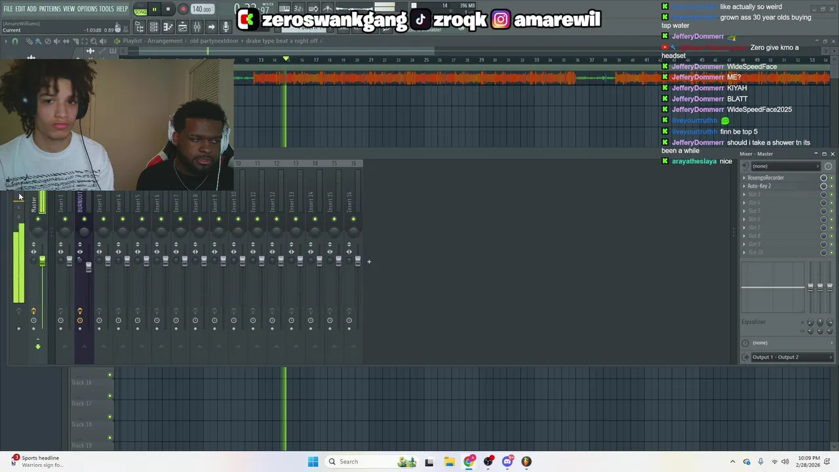Toggle the countdown before recording icon
The width and height of the screenshot is (839, 472).
[x=299, y=9]
